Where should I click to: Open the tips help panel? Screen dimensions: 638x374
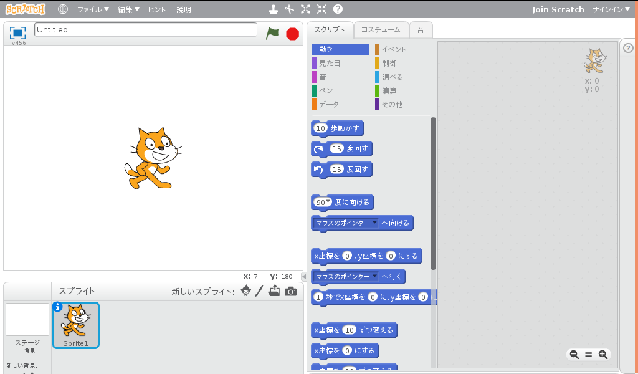point(628,48)
